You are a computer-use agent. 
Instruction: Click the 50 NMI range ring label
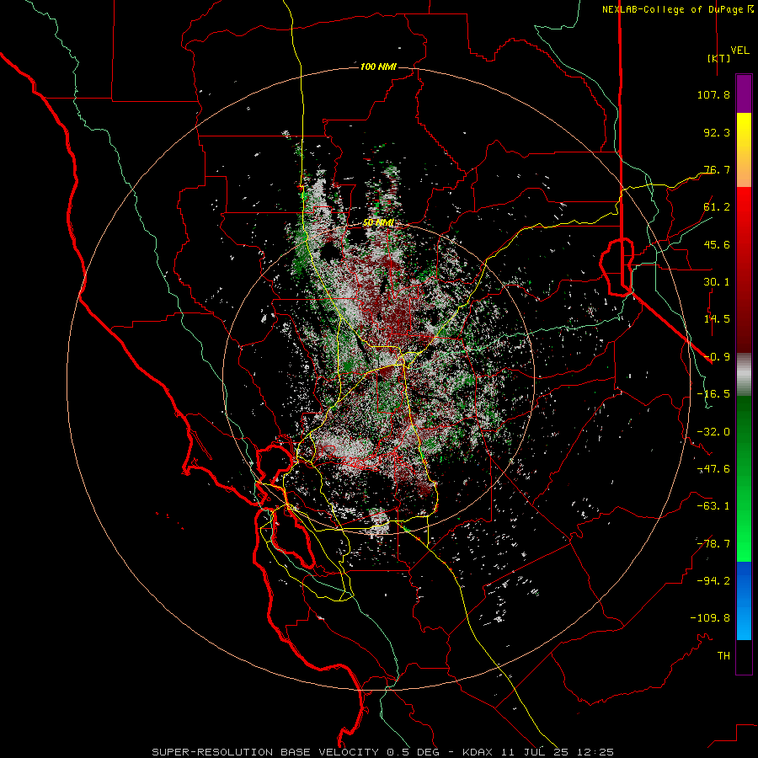(x=378, y=223)
